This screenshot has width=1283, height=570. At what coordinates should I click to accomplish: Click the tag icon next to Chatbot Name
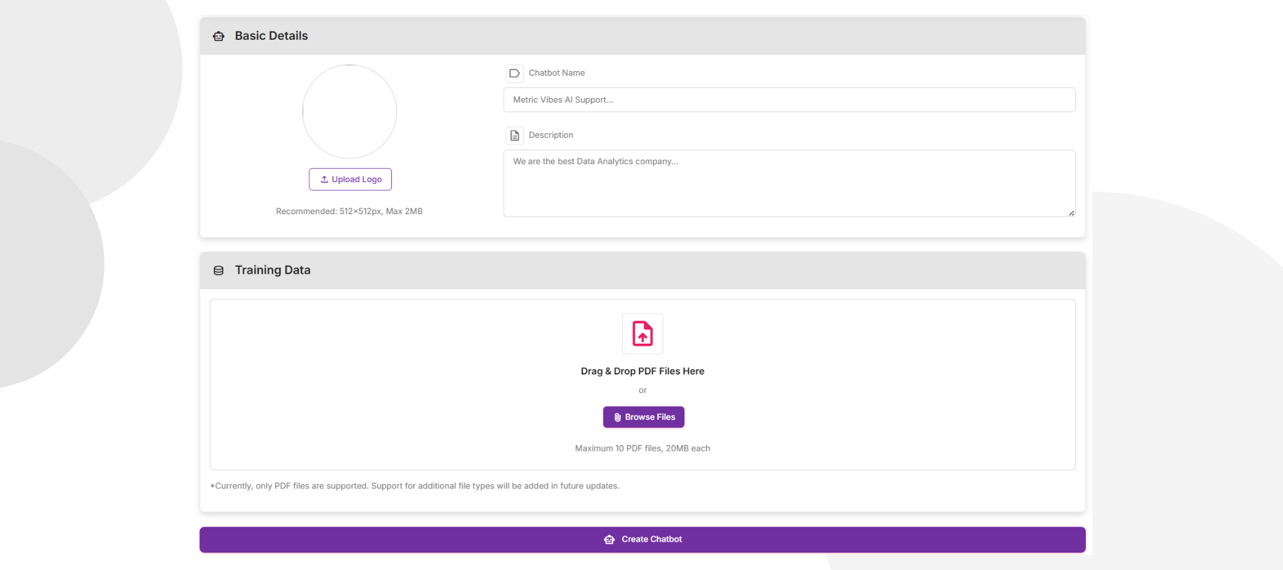click(x=514, y=73)
